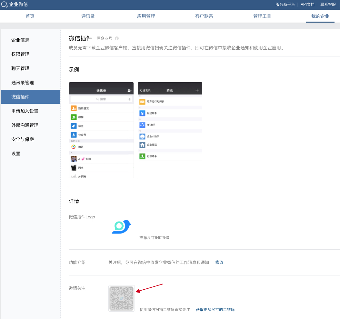Image resolution: width=340 pixels, height=319 pixels.
Task: Click the blue bird plugin logo
Action: click(x=121, y=226)
